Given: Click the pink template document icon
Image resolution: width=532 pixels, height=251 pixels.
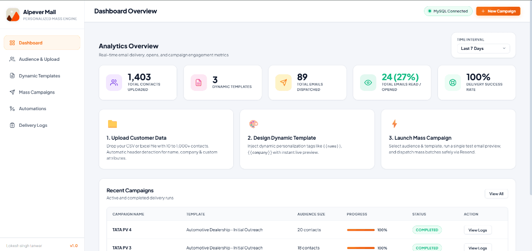Looking at the screenshot, I should coord(199,83).
